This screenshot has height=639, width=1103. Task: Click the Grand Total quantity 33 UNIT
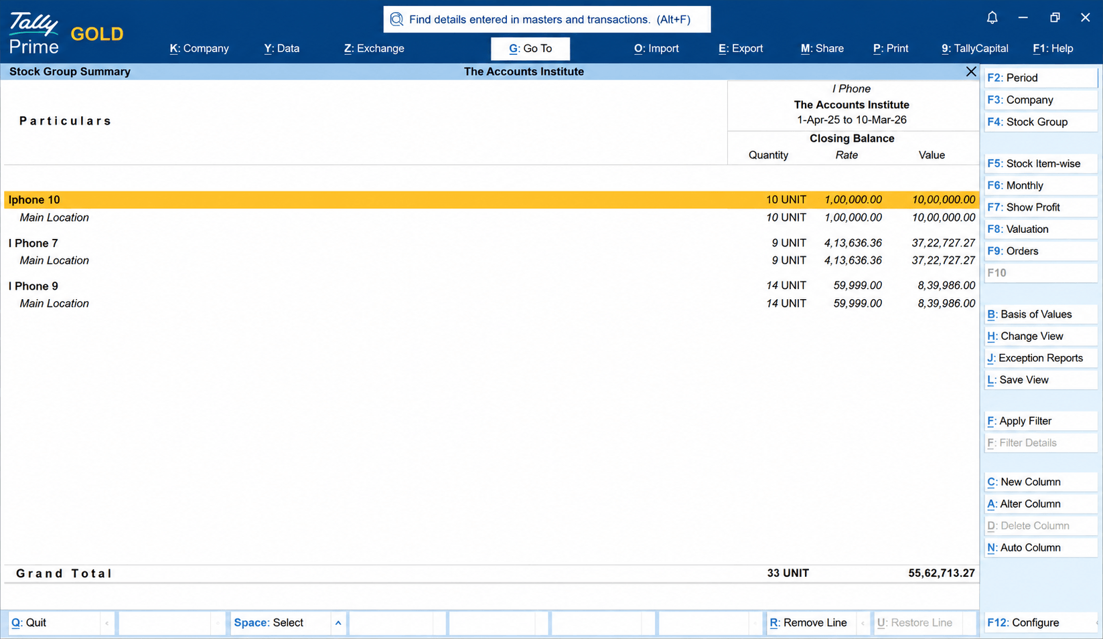pyautogui.click(x=788, y=573)
